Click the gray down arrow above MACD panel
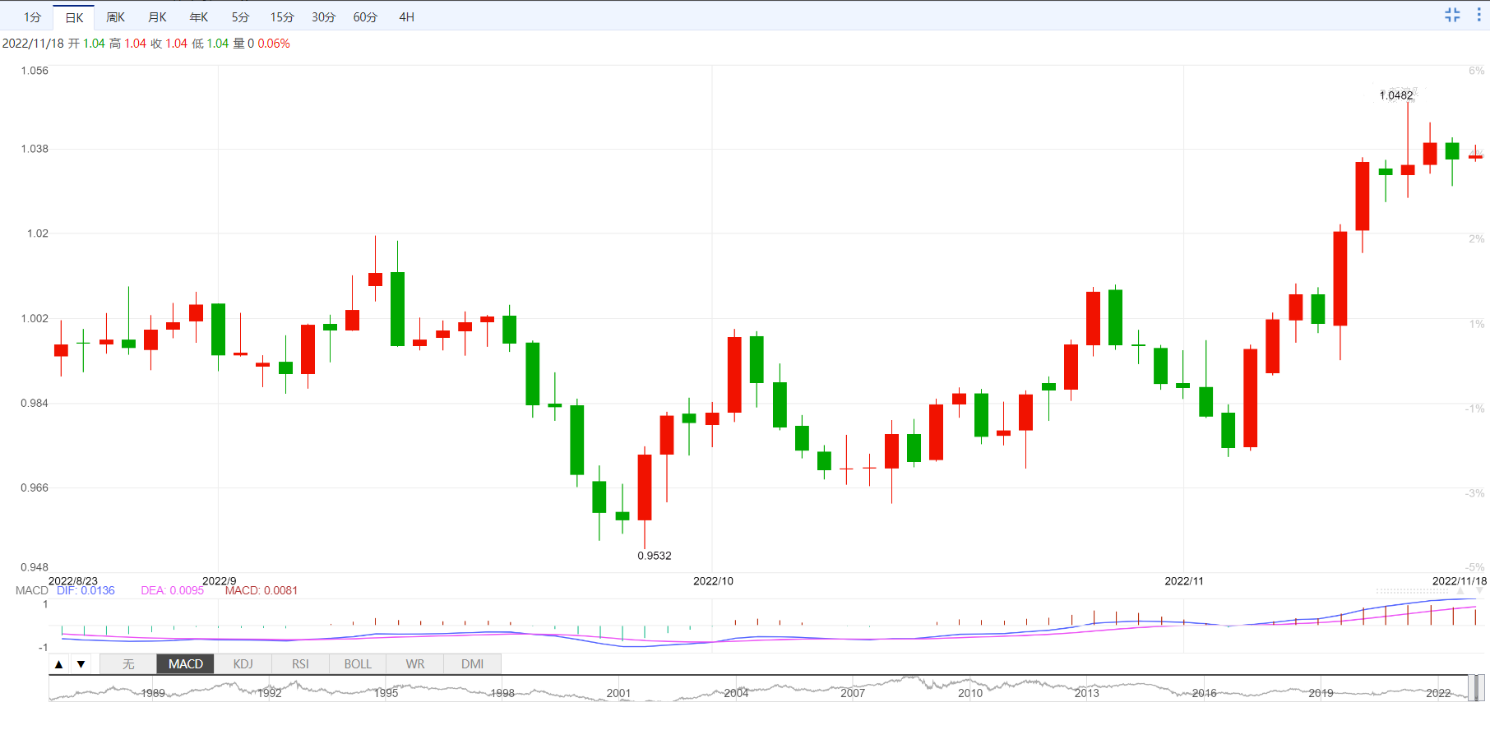This screenshot has width=1490, height=730. pos(1480,591)
